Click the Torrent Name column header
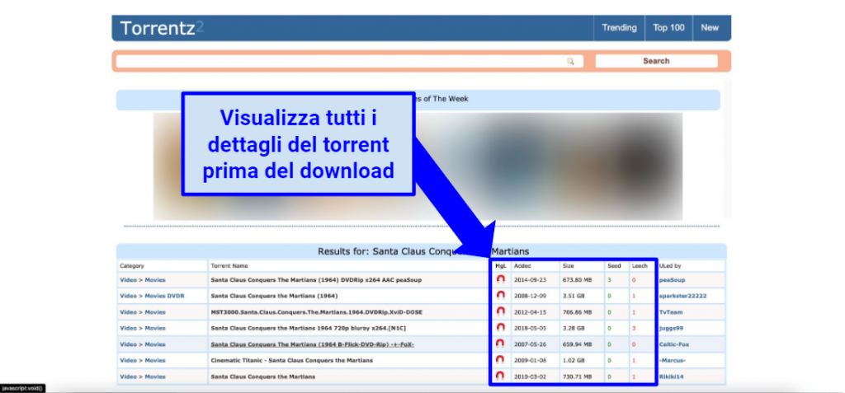845x393 pixels. click(229, 266)
